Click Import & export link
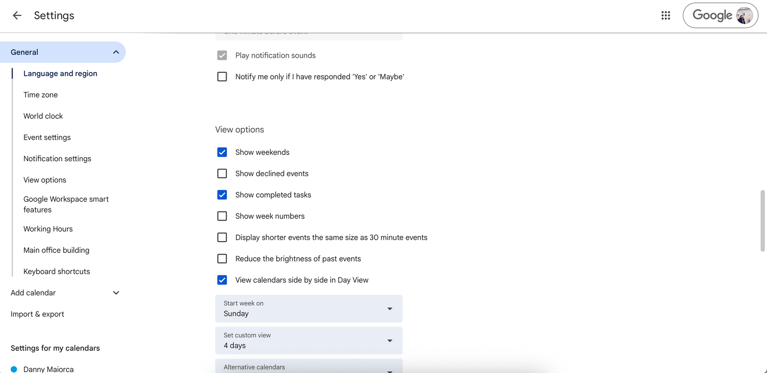767x373 pixels. point(37,314)
